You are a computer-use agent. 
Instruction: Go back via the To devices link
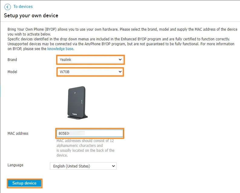(23, 7)
